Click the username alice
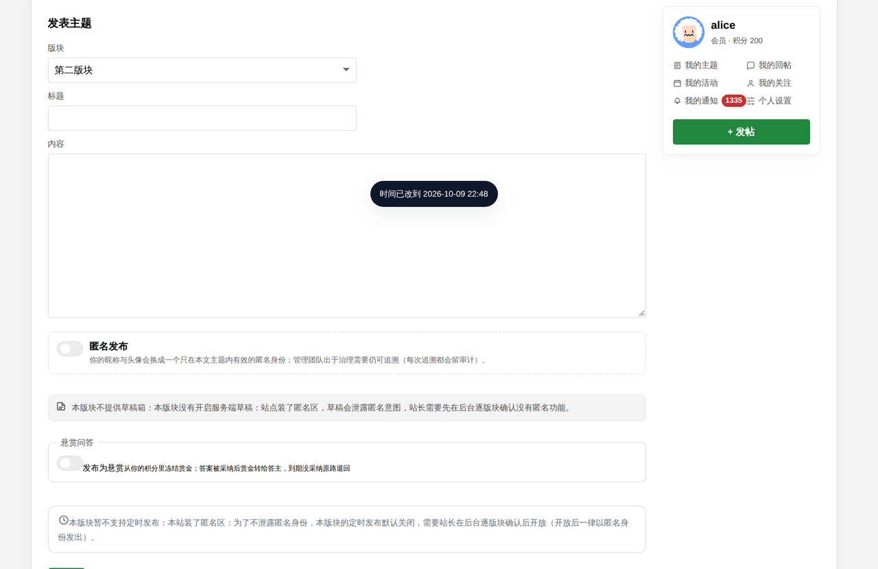This screenshot has width=878, height=569. (x=723, y=25)
